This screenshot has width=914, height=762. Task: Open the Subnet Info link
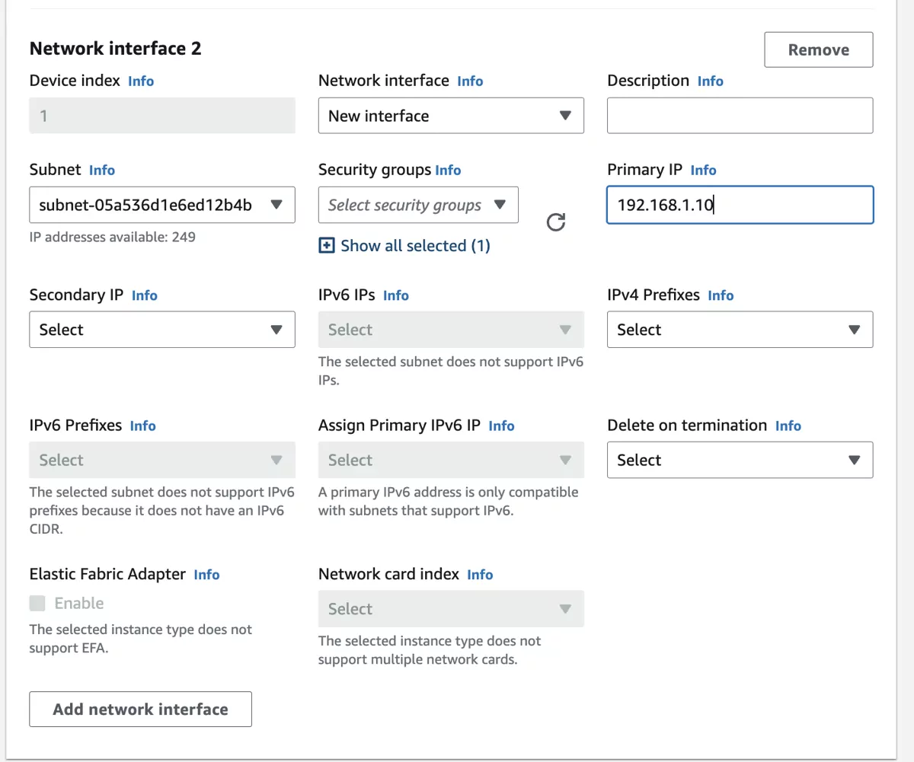pyautogui.click(x=102, y=170)
